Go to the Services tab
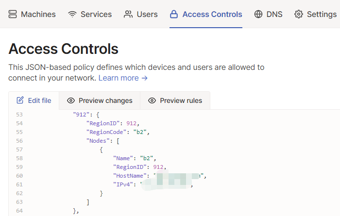 click(x=90, y=14)
